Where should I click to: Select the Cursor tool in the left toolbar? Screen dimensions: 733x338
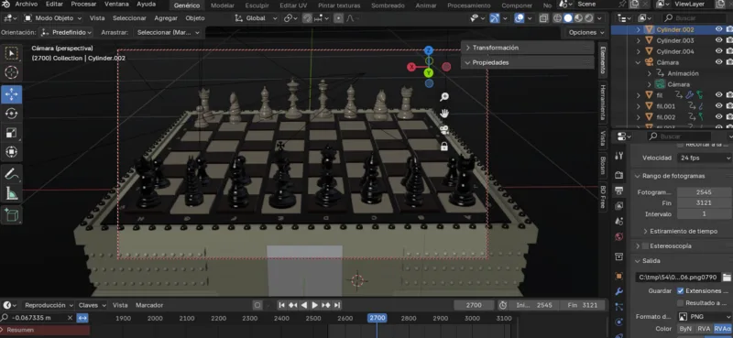11,72
